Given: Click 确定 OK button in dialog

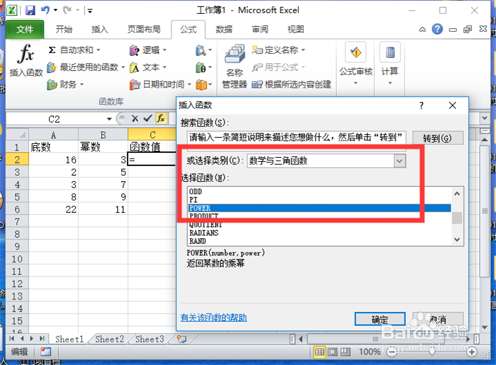Looking at the screenshot, I should pyautogui.click(x=380, y=319).
